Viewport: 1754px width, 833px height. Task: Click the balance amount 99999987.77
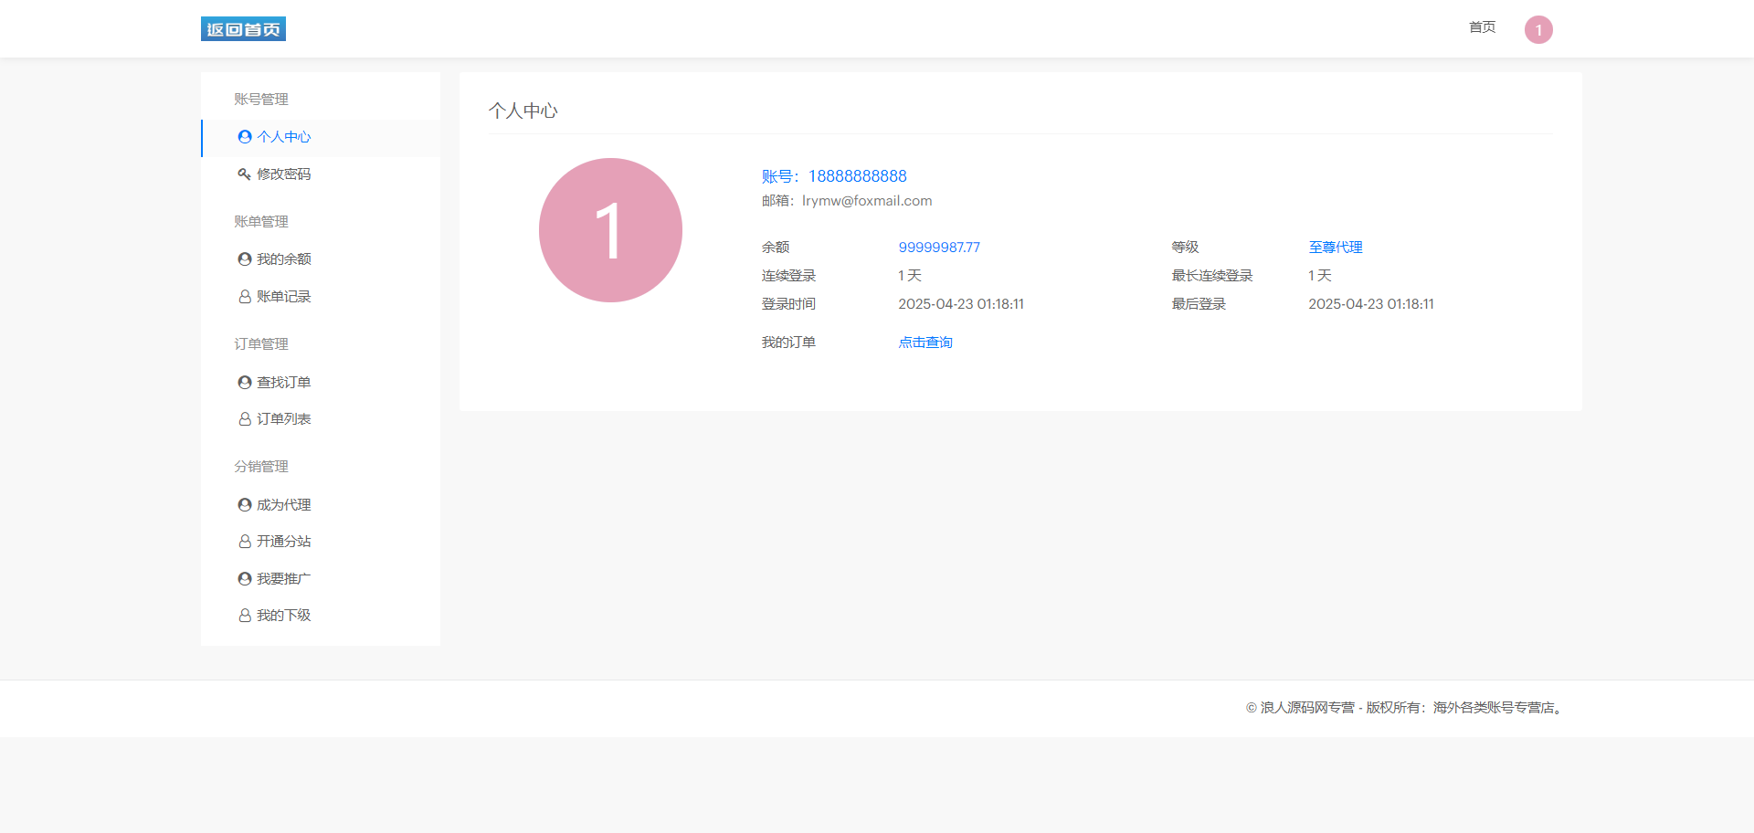point(938,248)
